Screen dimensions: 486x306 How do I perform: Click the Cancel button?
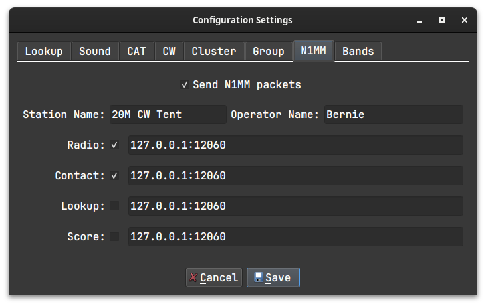(x=214, y=277)
